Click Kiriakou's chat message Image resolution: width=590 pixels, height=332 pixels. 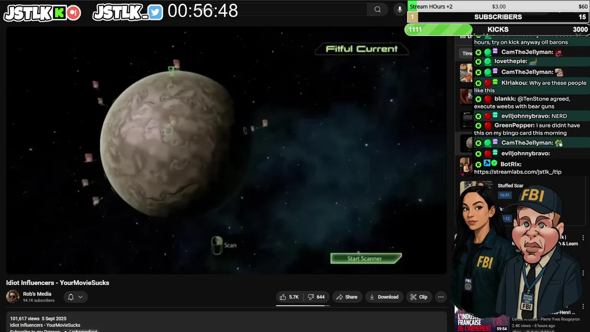531,86
